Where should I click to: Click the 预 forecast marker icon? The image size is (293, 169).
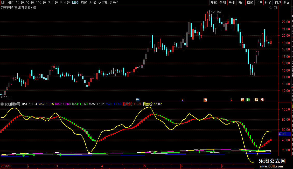click(242, 100)
